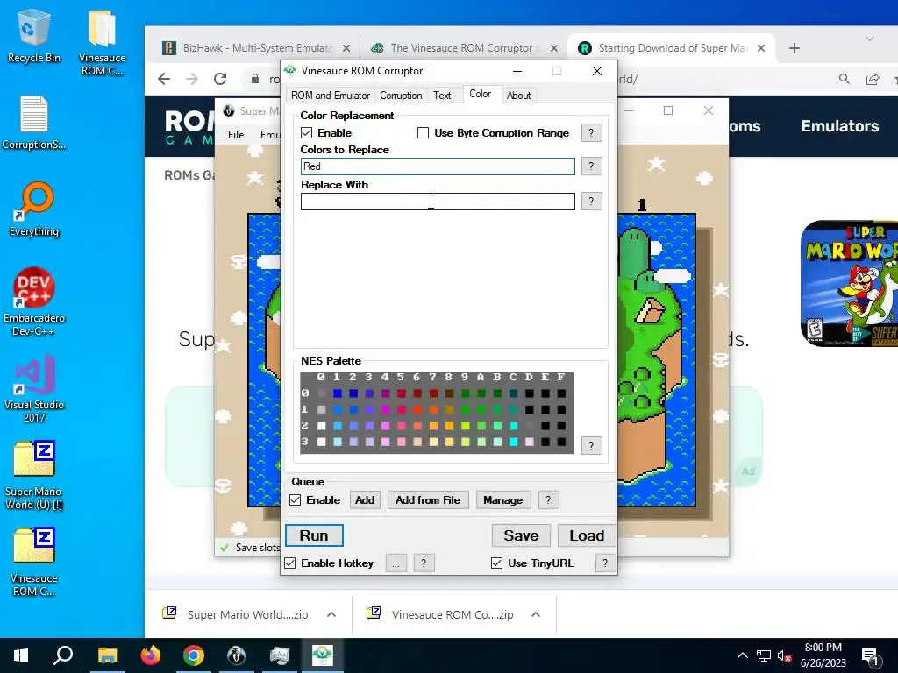Screen dimensions: 898x673
Task: Open Recycle Bin desktop icon
Action: [33, 36]
